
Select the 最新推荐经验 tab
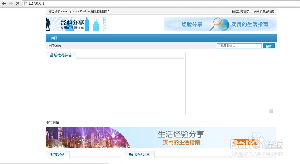tap(61, 55)
